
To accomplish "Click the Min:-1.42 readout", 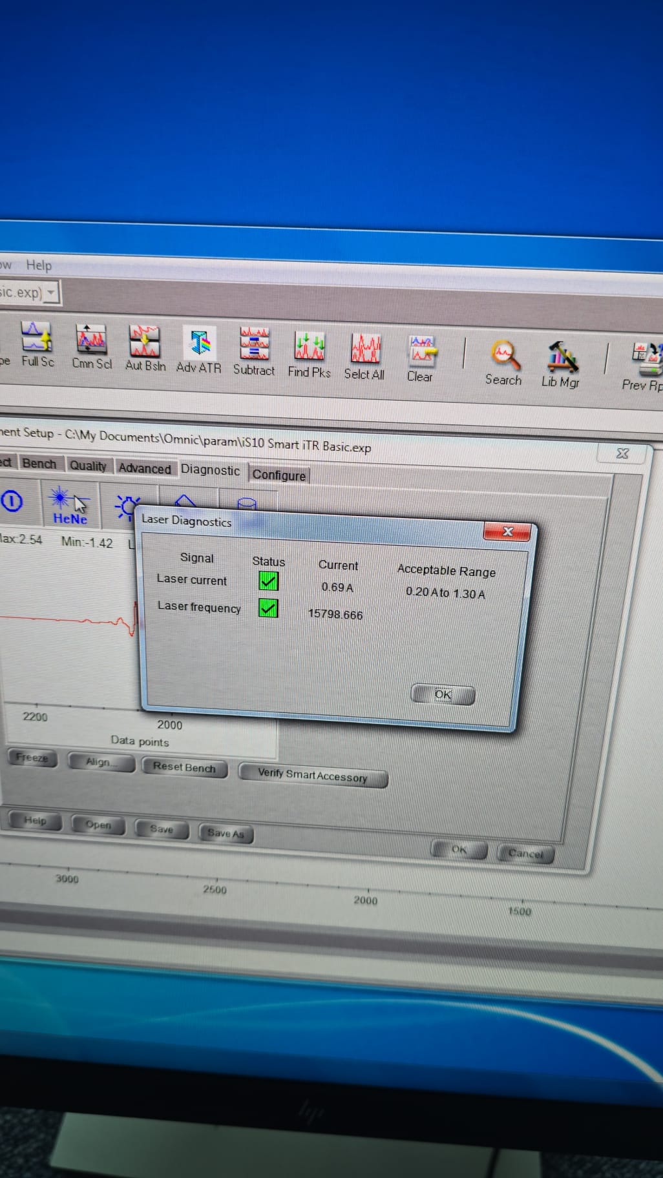I will click(87, 542).
